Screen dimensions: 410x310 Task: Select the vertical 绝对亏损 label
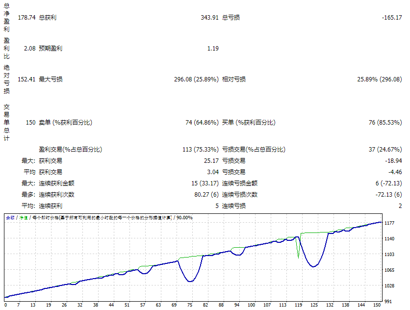6,79
